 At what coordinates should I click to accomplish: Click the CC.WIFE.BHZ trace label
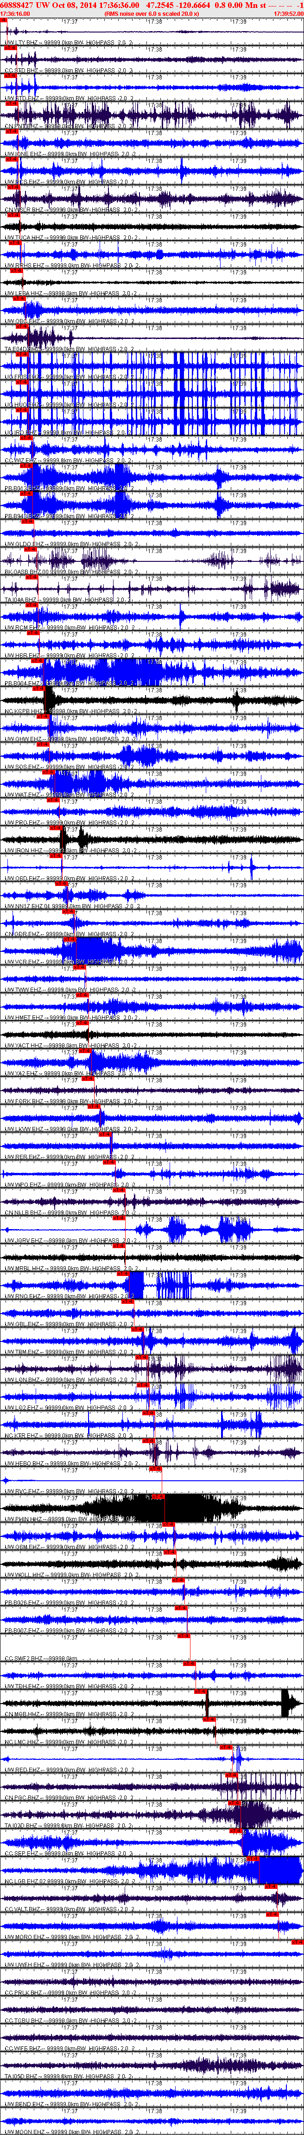click(x=70, y=2050)
